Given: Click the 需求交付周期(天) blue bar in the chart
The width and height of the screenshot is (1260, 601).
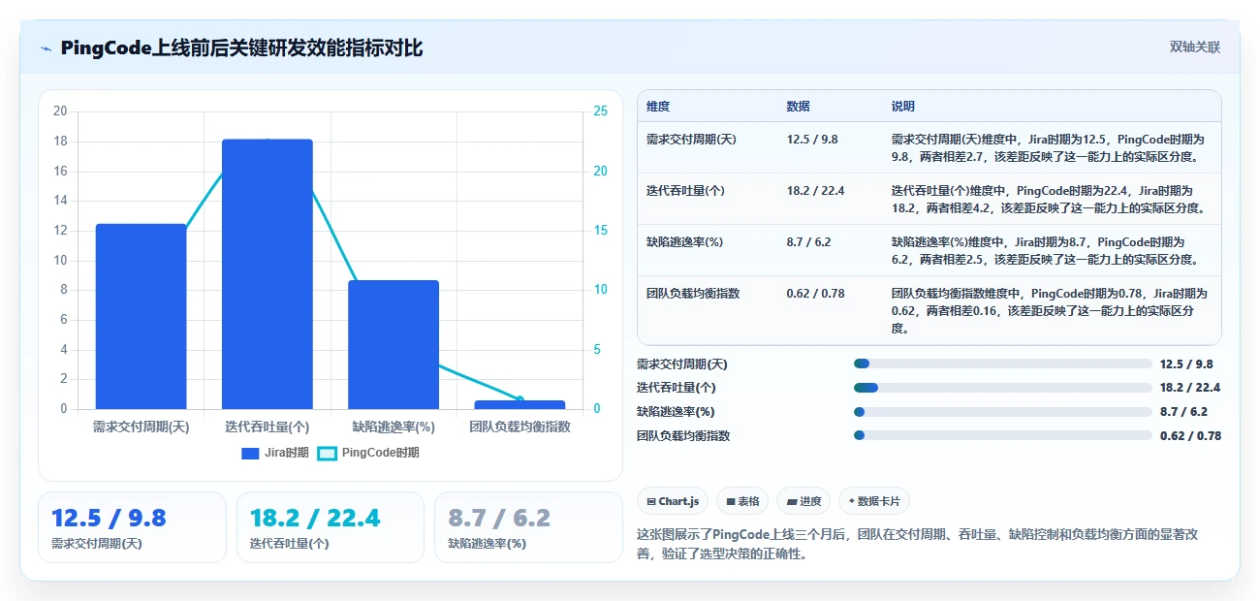Looking at the screenshot, I should tap(141, 316).
